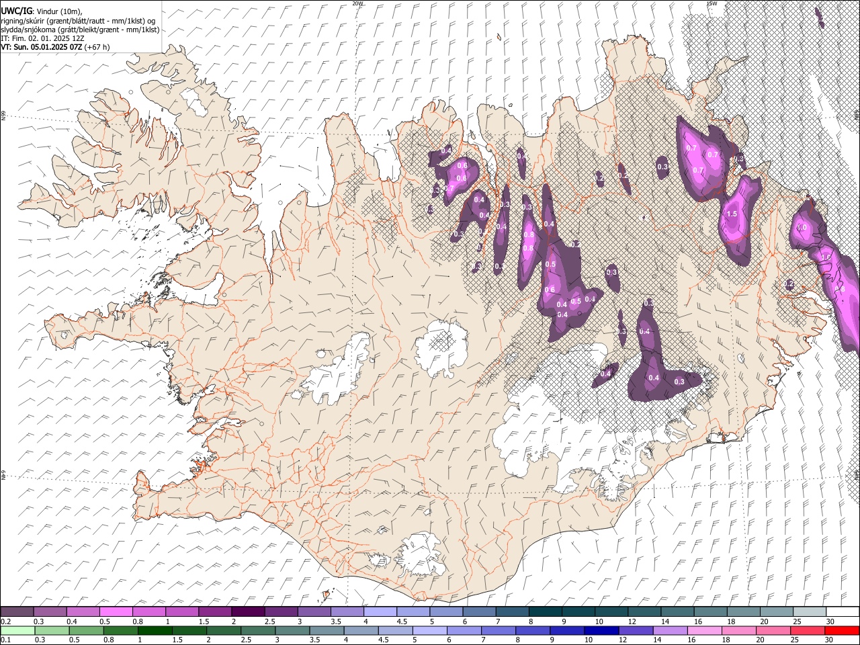Pick the royal blue 9–10 legend swatch
860x645 pixels.
coord(566,631)
